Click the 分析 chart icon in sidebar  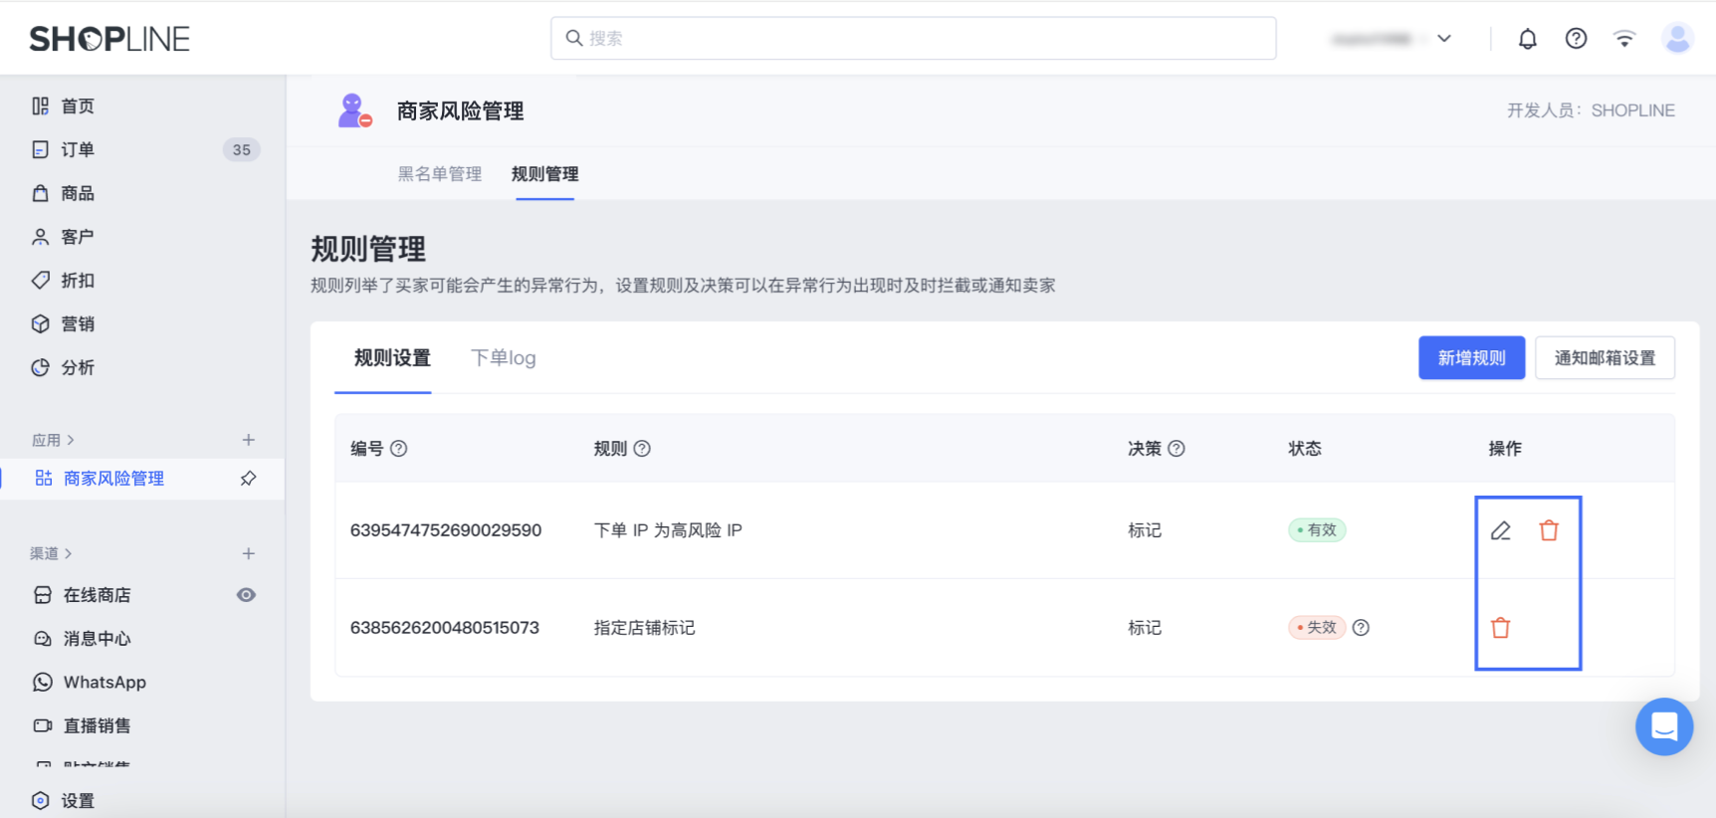(40, 368)
